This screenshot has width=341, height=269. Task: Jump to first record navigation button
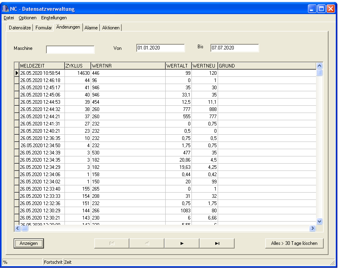pyautogui.click(x=112, y=243)
